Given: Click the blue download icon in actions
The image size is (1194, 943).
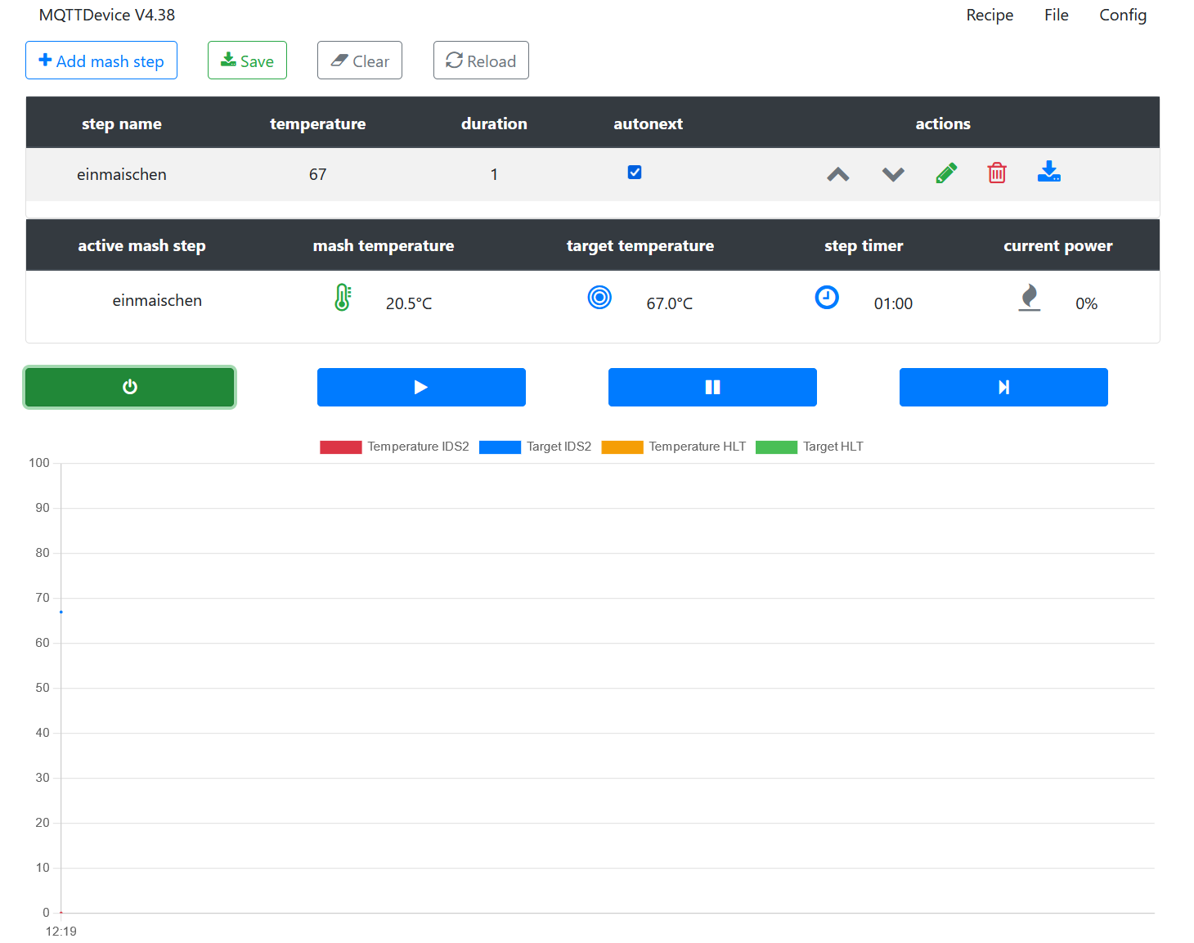Looking at the screenshot, I should click(1048, 172).
